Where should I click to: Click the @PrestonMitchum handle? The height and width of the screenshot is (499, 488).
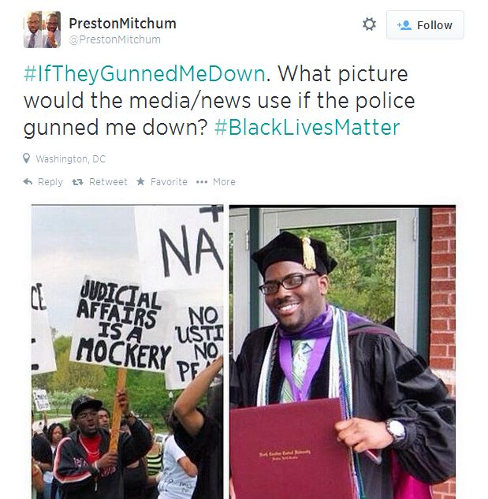click(114, 39)
